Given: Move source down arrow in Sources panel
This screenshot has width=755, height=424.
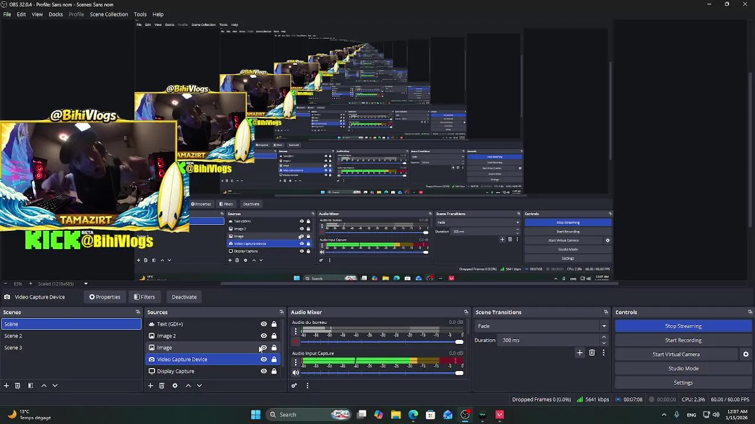Looking at the screenshot, I should [x=199, y=386].
